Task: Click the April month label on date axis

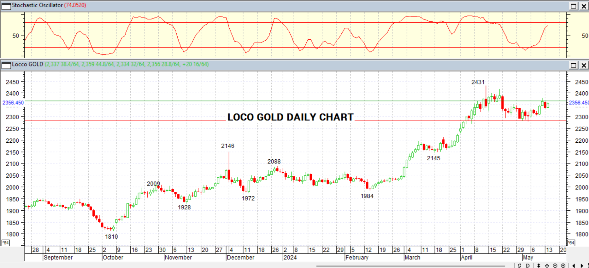Action: point(467,258)
